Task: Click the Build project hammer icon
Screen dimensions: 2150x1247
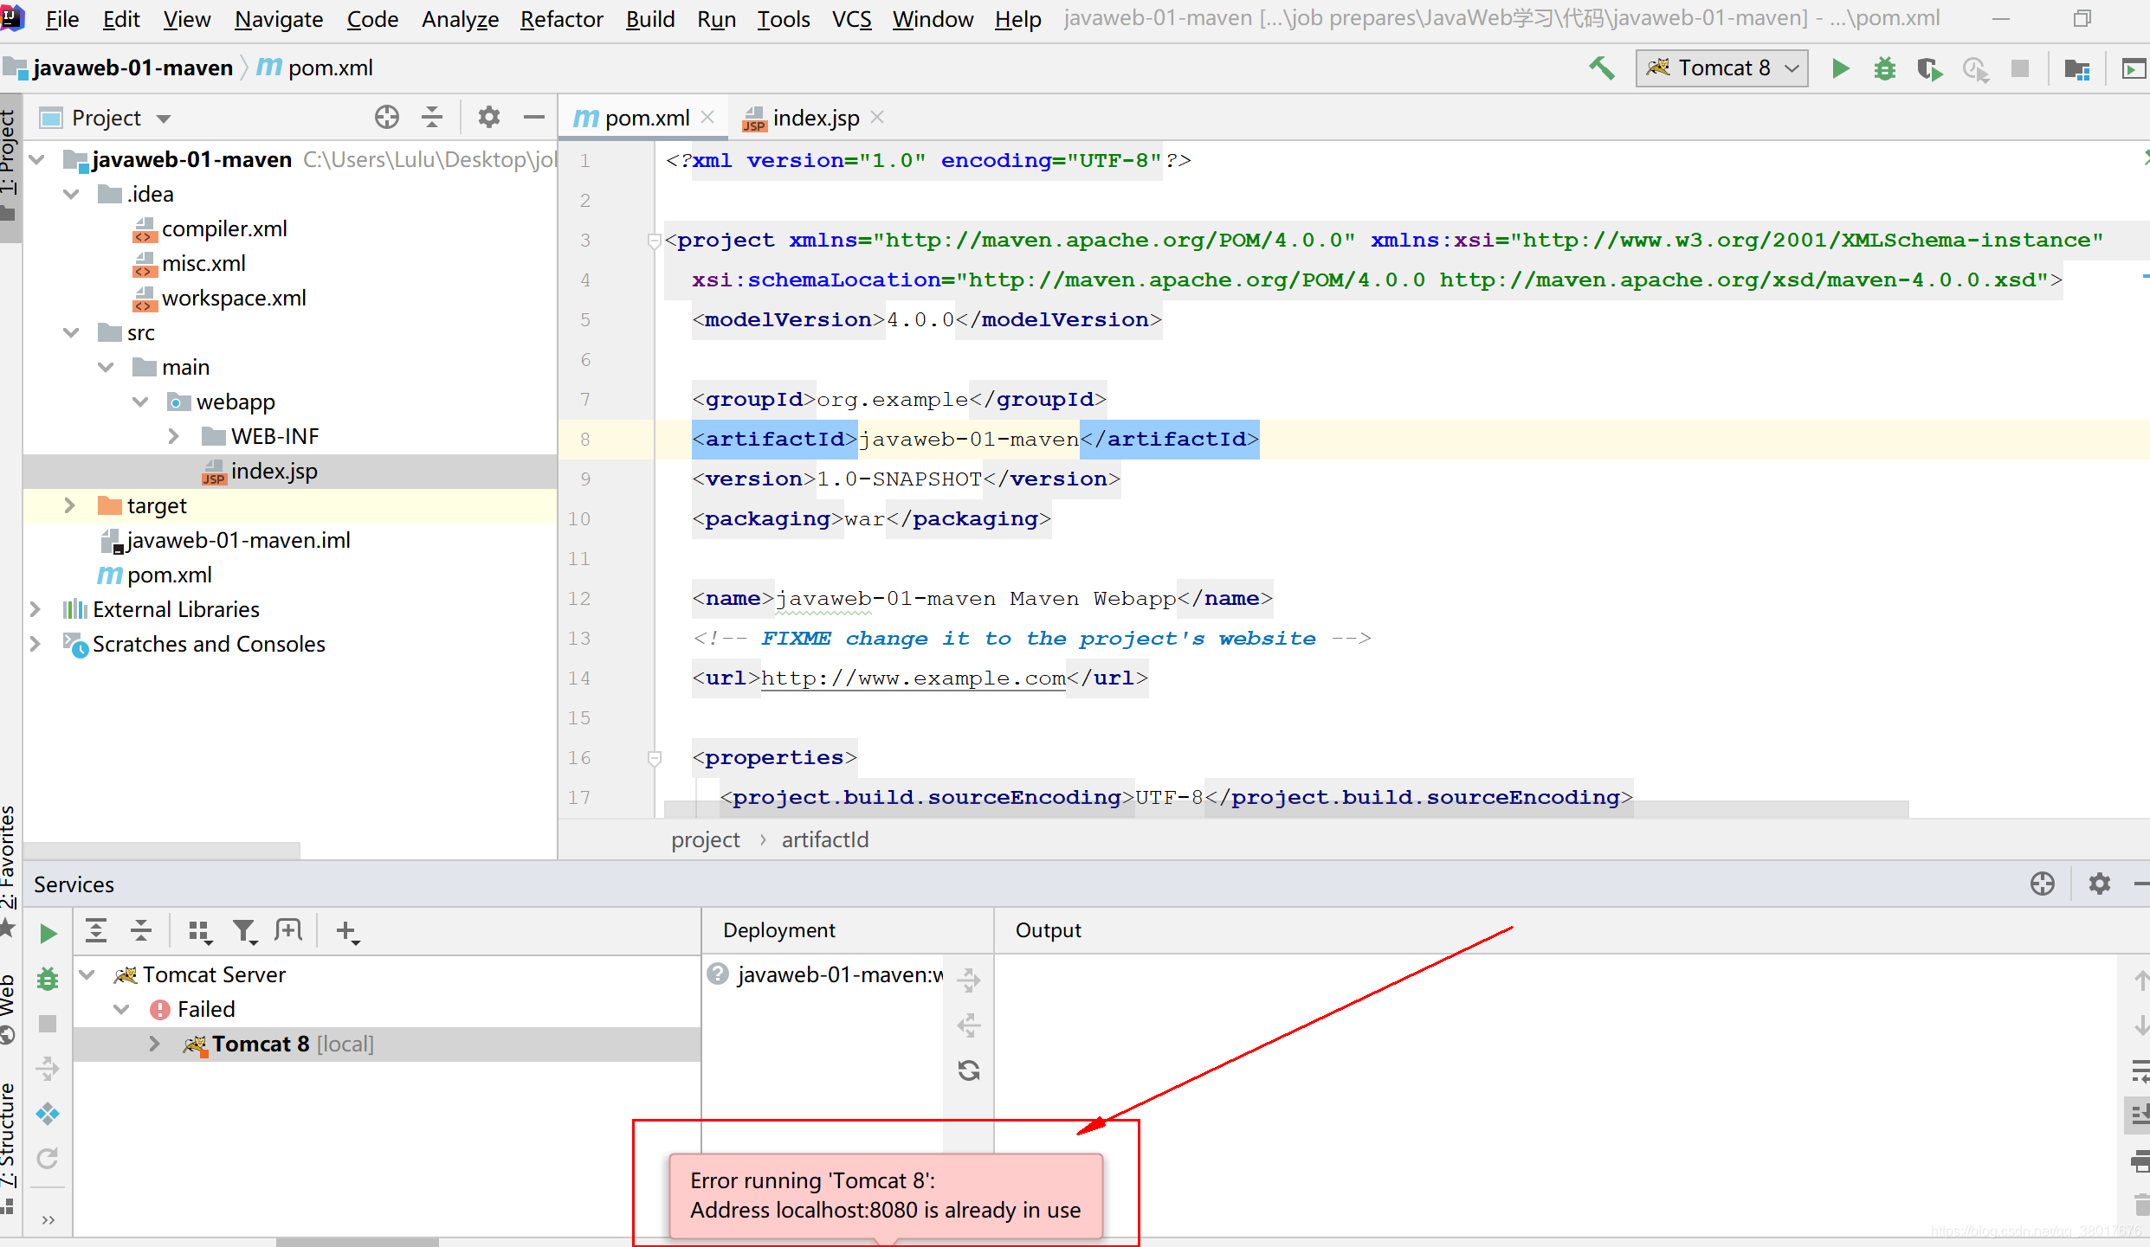Action: coord(1602,68)
